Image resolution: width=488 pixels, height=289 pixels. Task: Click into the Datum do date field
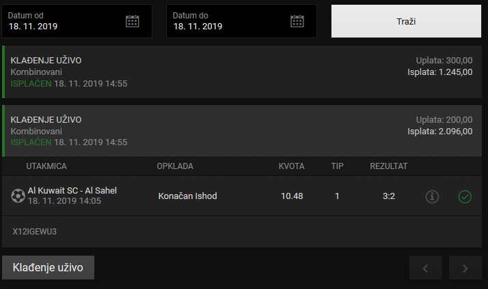click(241, 21)
